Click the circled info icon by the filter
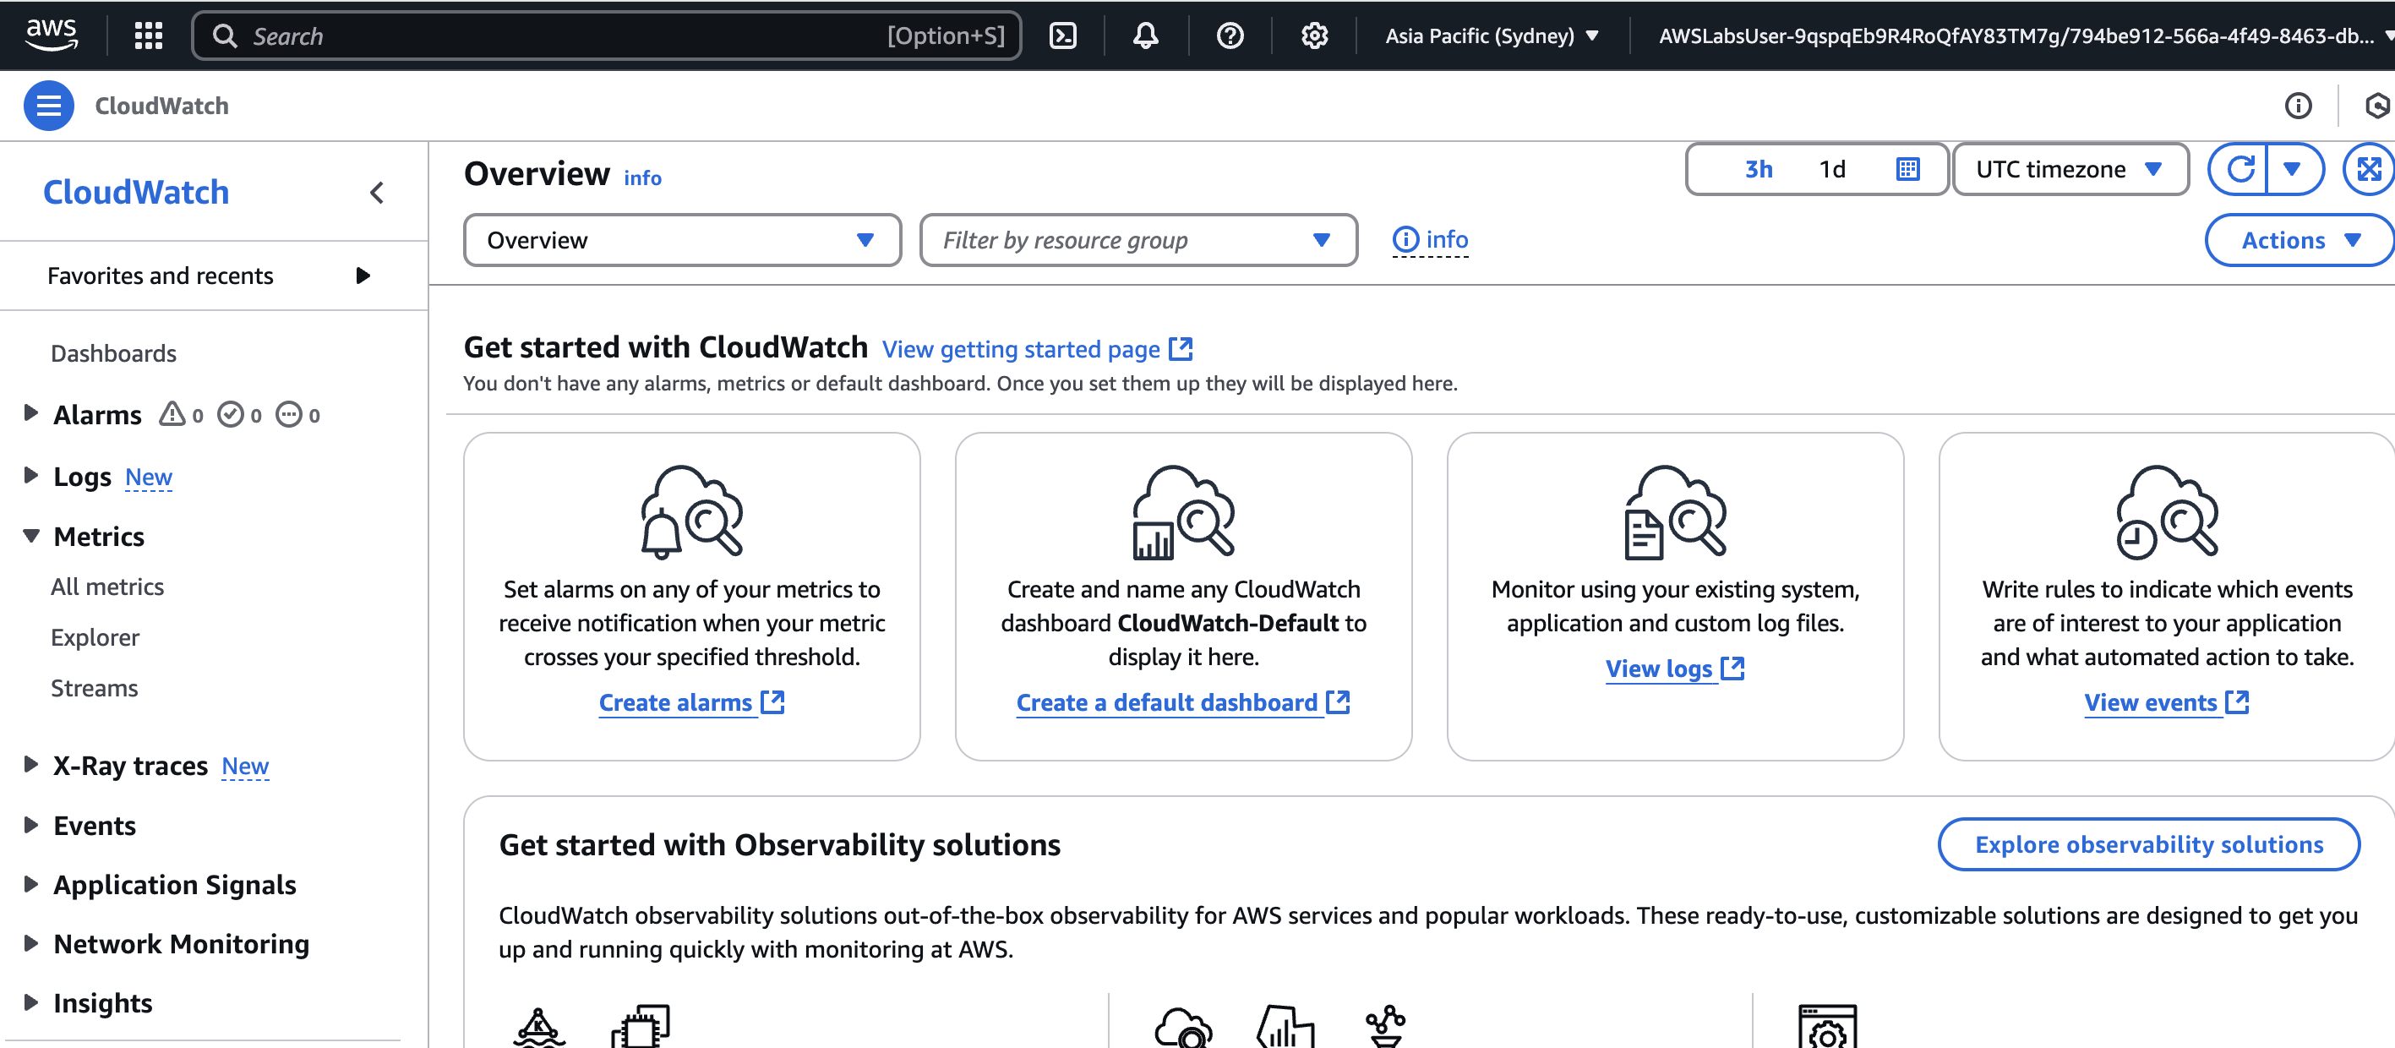This screenshot has height=1048, width=2395. tap(1405, 240)
